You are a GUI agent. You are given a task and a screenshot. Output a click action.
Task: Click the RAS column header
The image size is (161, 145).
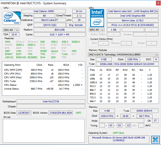click(125, 70)
